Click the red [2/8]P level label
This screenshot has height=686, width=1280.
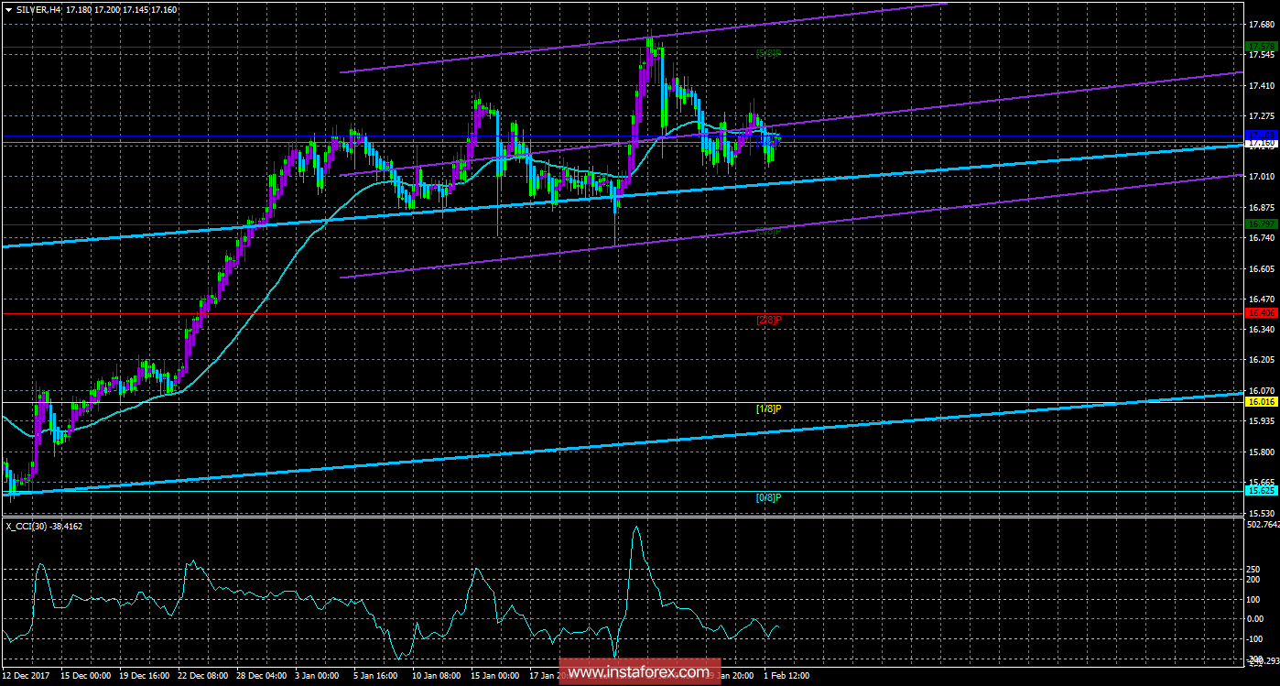[768, 320]
